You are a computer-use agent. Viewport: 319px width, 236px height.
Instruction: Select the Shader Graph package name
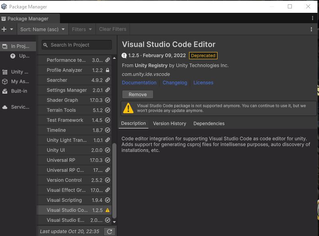(62, 100)
